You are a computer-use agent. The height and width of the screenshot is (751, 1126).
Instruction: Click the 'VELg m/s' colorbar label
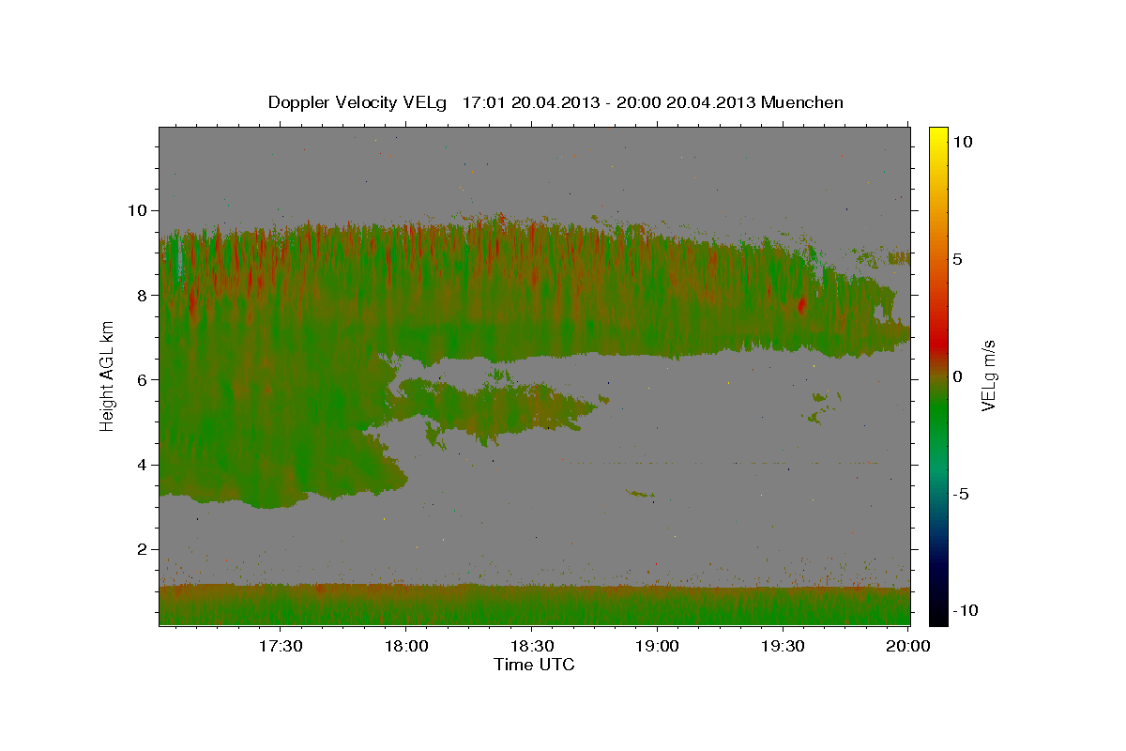click(x=988, y=376)
